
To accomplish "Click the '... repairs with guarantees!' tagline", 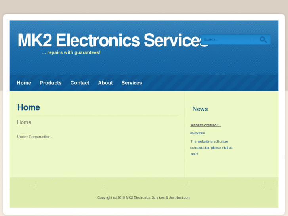I will (71, 52).
